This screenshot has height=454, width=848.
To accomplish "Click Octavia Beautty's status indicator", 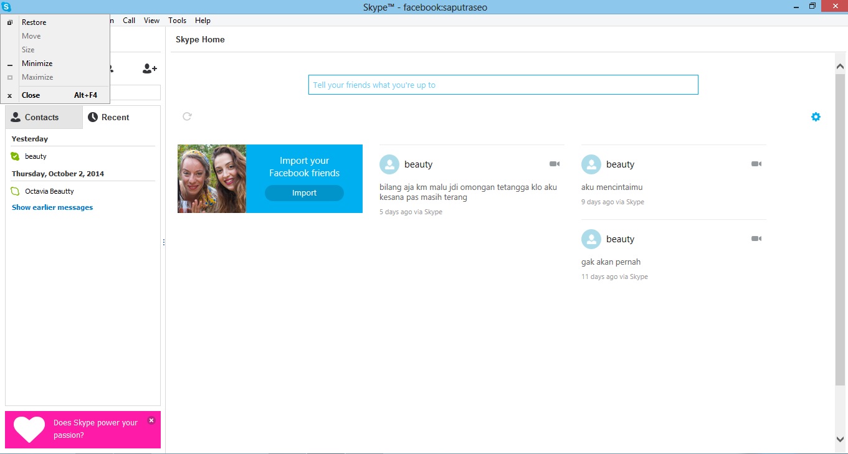I will (15, 191).
